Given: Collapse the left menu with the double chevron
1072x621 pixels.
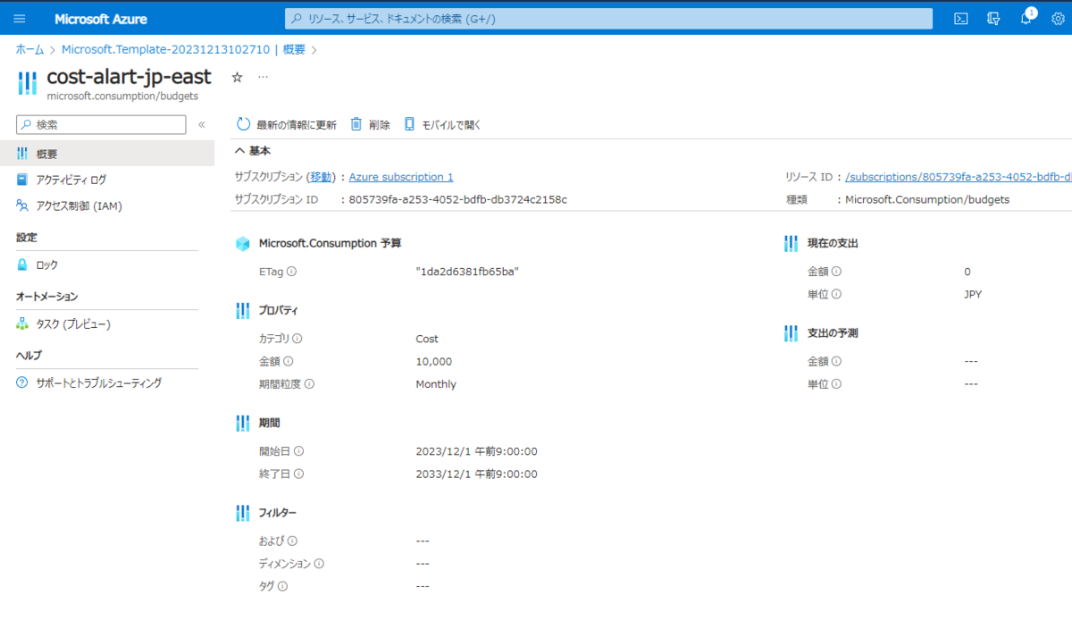Looking at the screenshot, I should pos(202,125).
